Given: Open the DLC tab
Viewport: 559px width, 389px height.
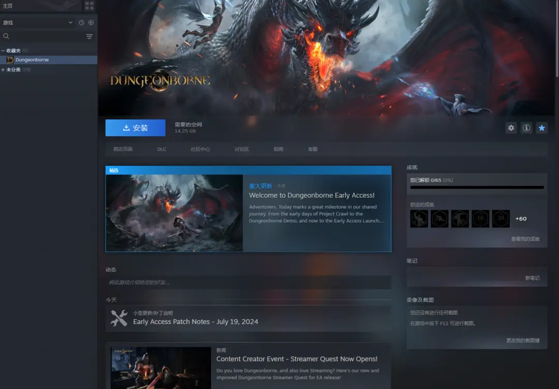Looking at the screenshot, I should click(x=161, y=149).
